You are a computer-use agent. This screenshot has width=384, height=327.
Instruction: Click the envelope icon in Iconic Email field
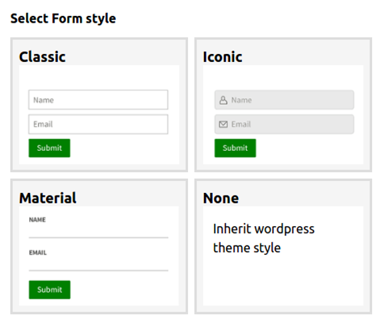[x=223, y=124]
